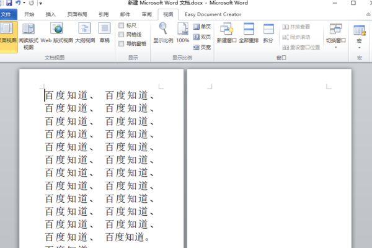Open 切换窗口 switch windows dropdown

[335, 35]
